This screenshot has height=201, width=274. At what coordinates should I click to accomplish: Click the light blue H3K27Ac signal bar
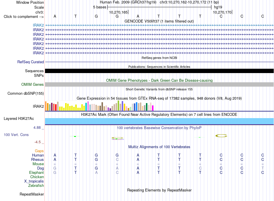tap(159, 121)
